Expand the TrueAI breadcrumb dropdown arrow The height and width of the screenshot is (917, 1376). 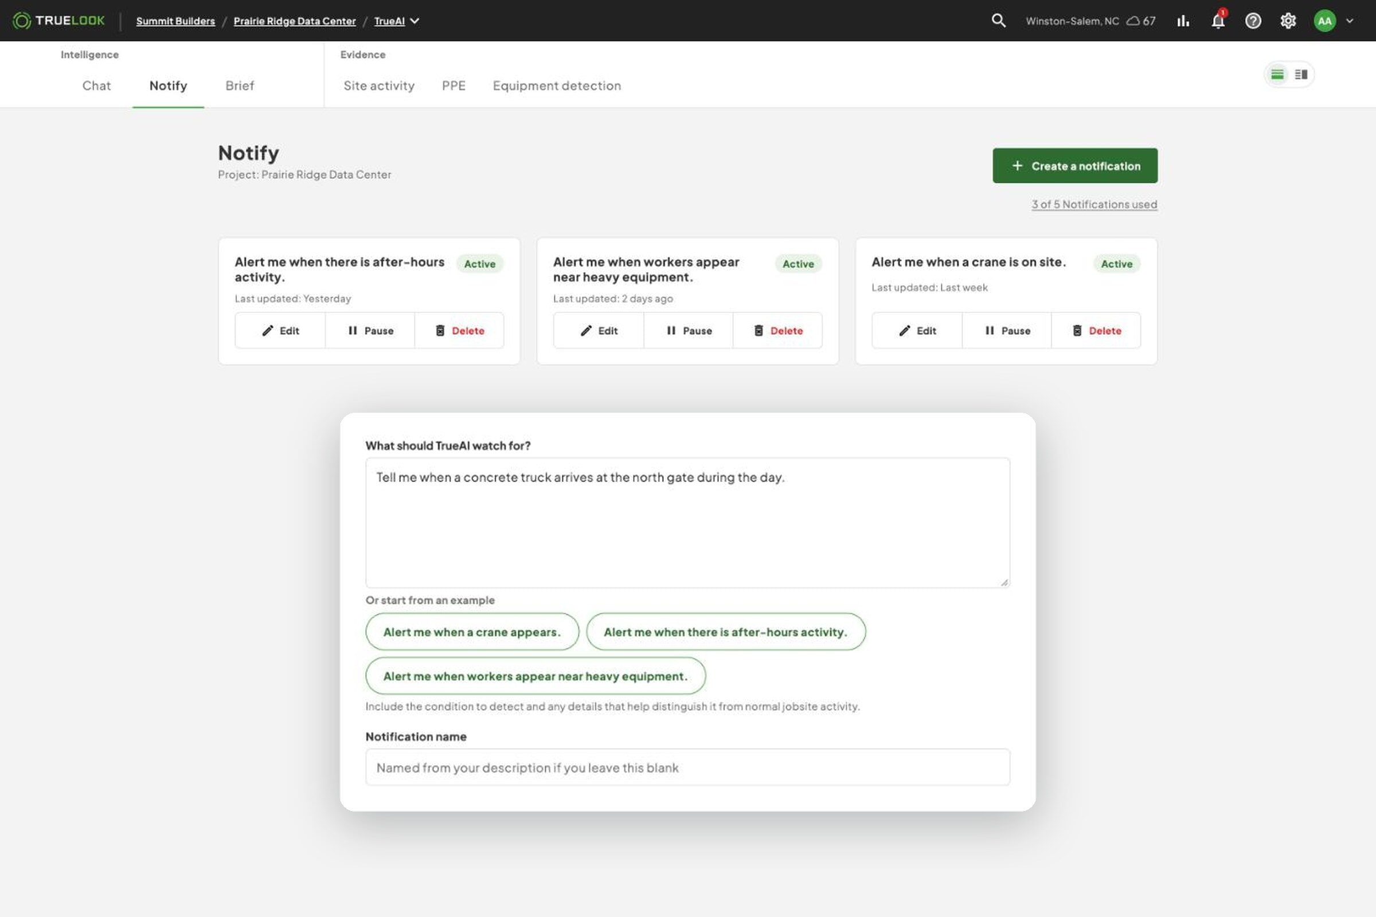415,21
